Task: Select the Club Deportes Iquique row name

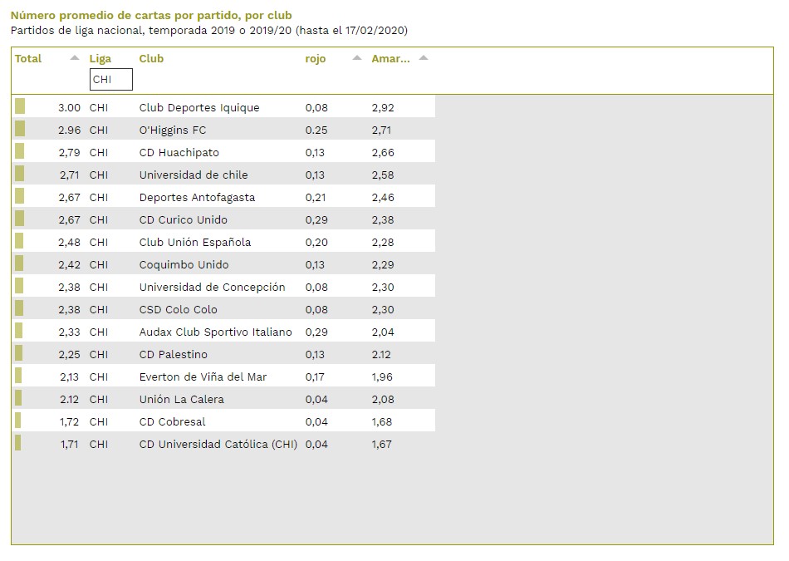Action: (x=199, y=108)
